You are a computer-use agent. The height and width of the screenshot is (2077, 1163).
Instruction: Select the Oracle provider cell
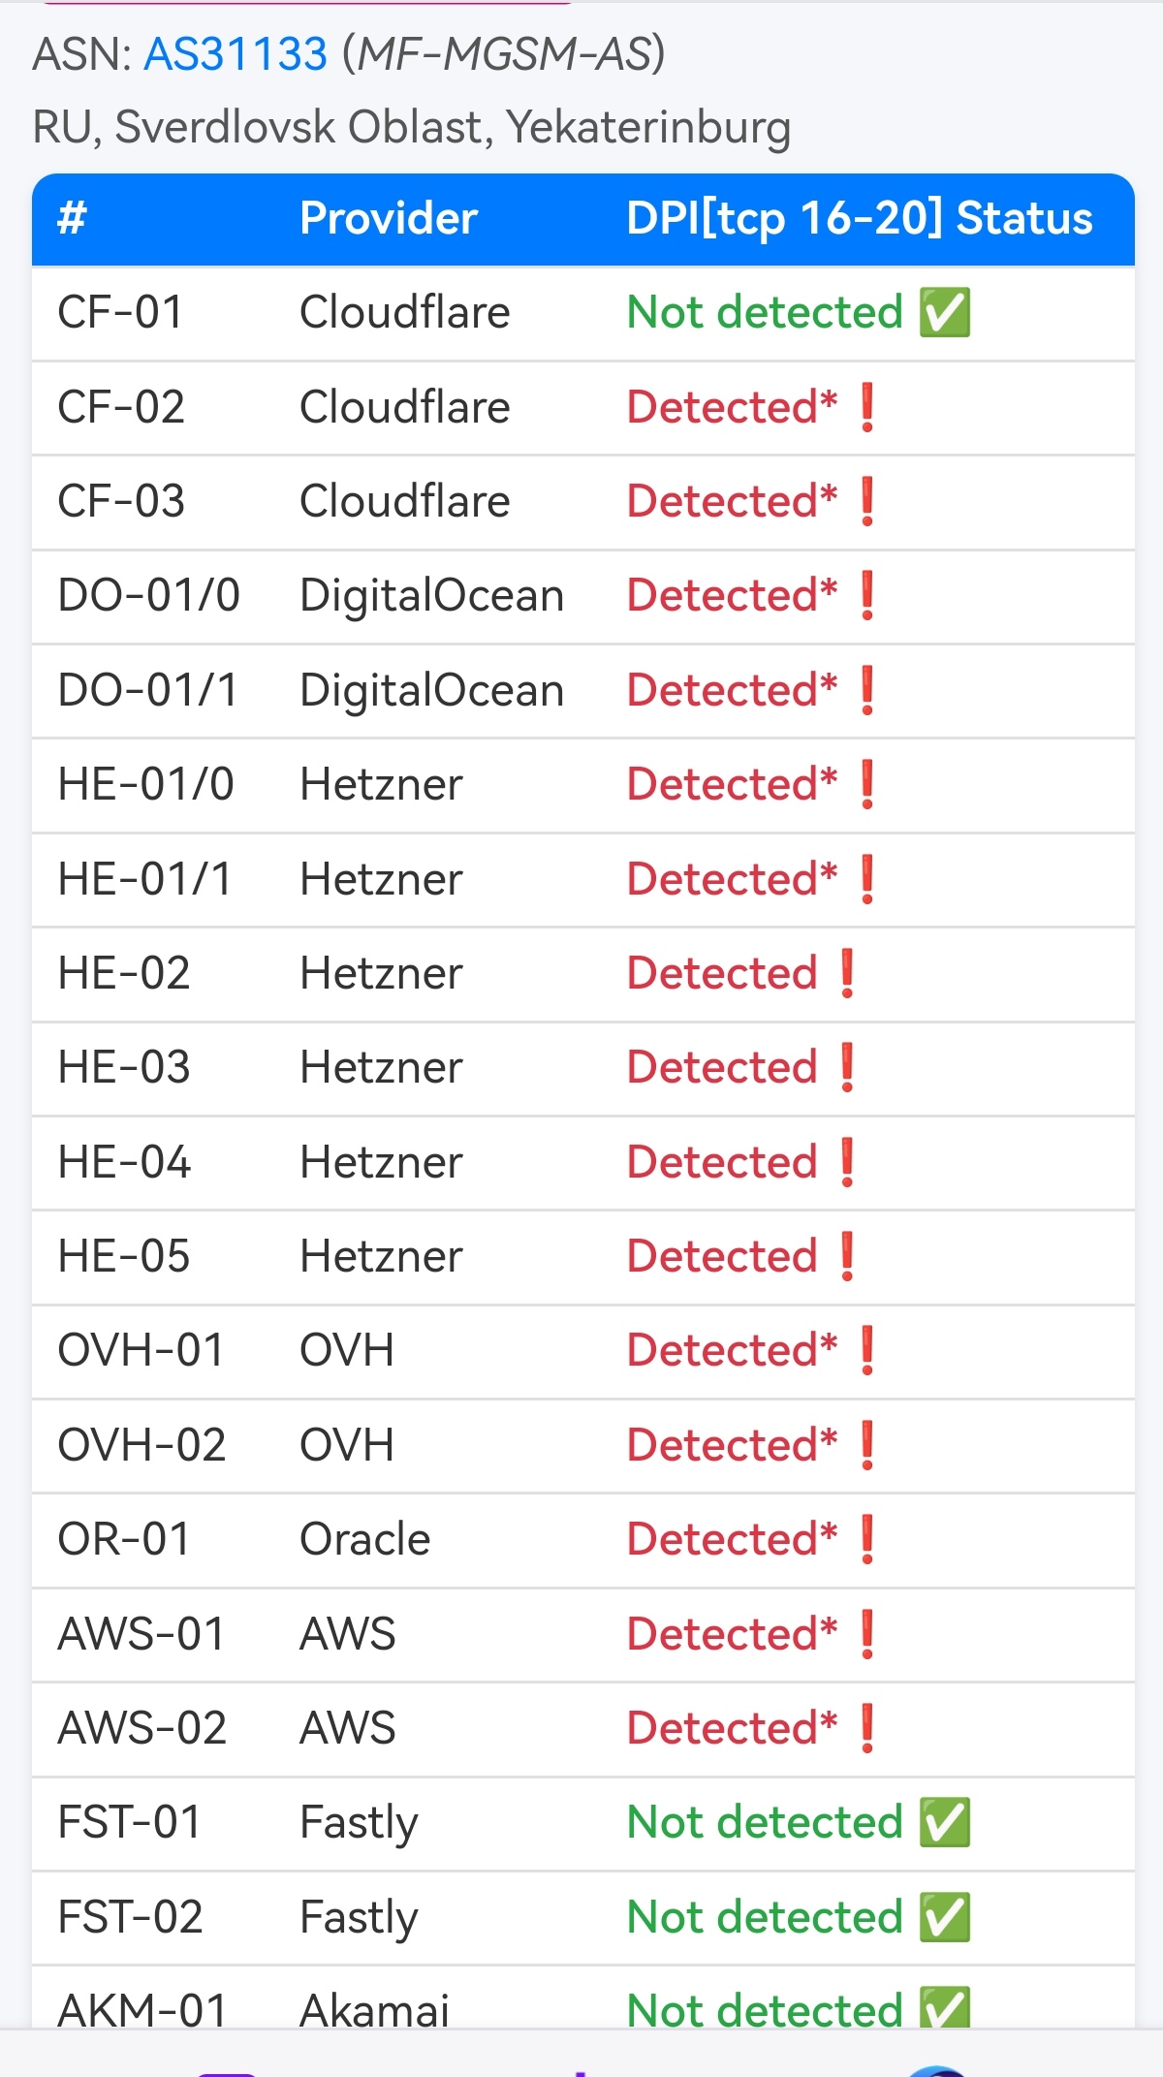click(364, 1539)
